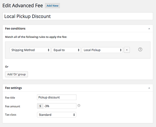The height and width of the screenshot is (127, 156).
Task: Click the Fee title label
Action: pyautogui.click(x=10, y=98)
